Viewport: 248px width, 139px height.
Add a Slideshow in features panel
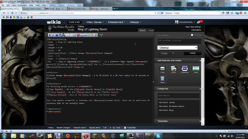pyautogui.click(x=184, y=69)
